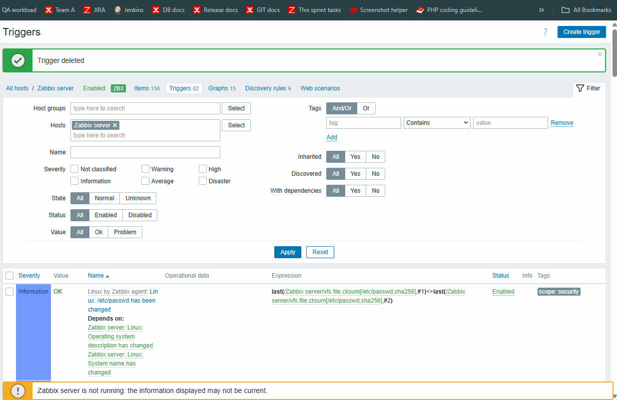
Task: Switch to Web scenarios tab
Action: tap(320, 88)
